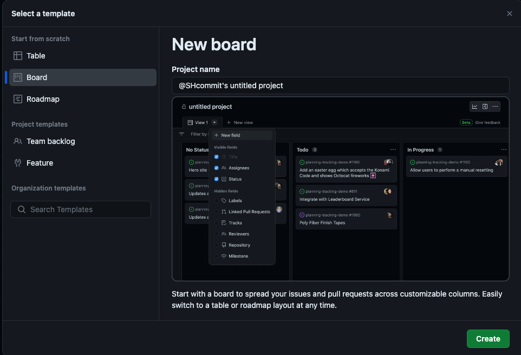Click the Table grid icon
The height and width of the screenshot is (355, 521).
click(x=18, y=56)
